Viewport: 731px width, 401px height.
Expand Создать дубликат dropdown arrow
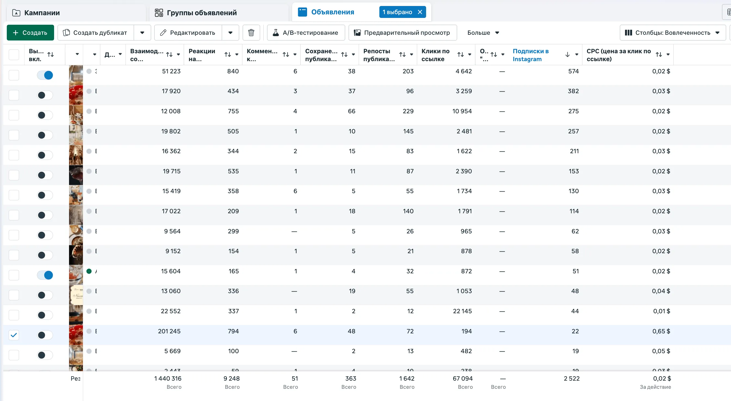click(142, 33)
